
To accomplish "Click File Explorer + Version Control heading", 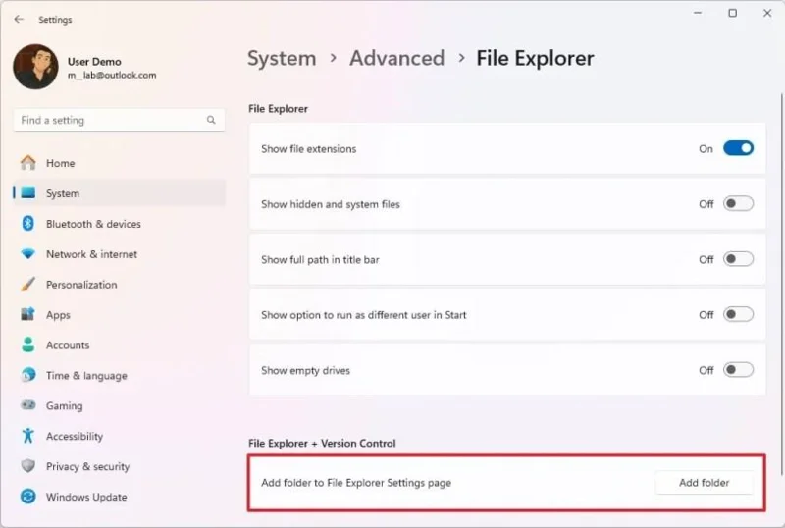I will point(322,443).
